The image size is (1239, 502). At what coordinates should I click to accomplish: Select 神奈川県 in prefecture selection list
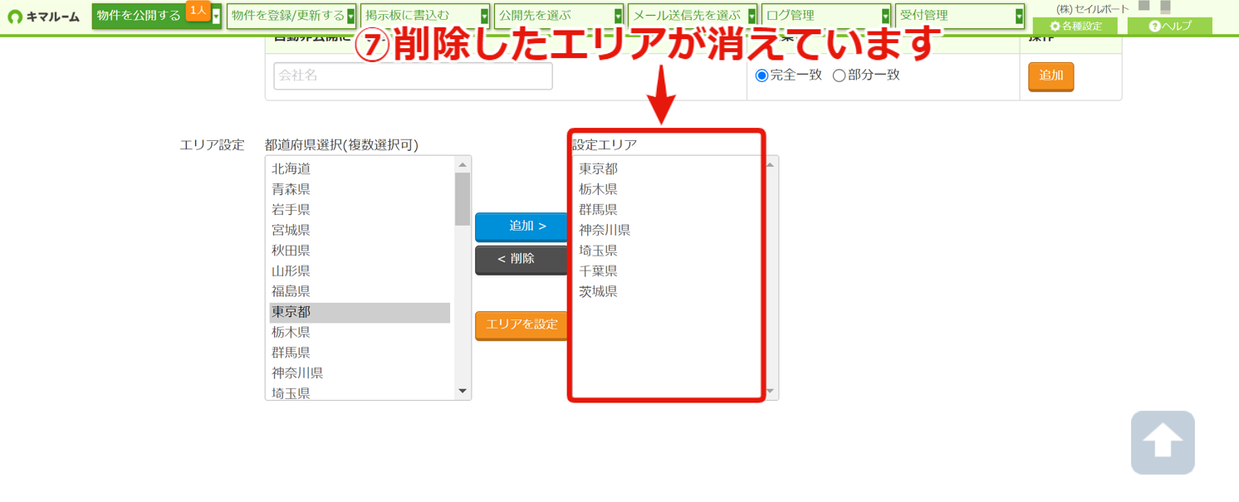click(360, 373)
